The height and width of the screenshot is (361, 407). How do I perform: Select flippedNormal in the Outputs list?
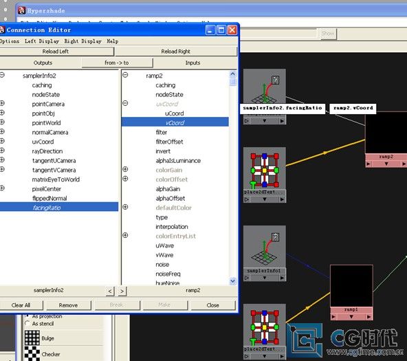[x=49, y=199]
